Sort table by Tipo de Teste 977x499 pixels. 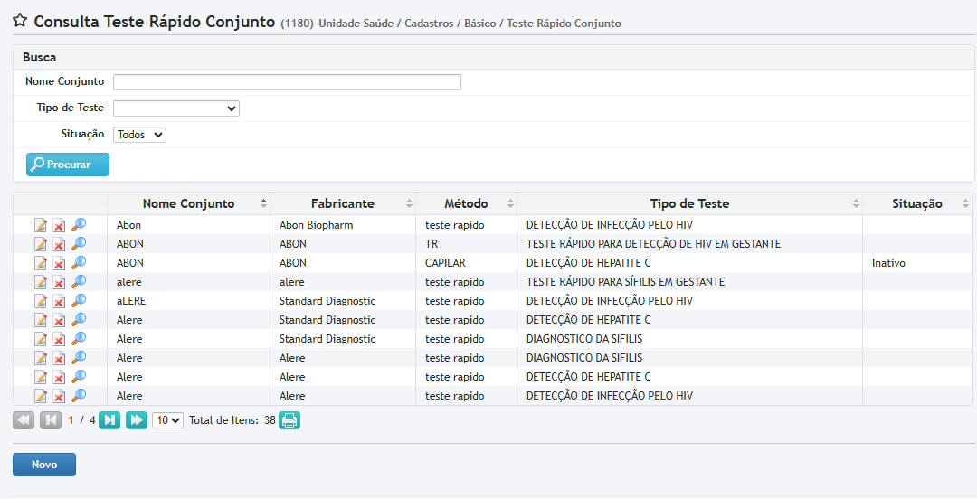pyautogui.click(x=689, y=203)
